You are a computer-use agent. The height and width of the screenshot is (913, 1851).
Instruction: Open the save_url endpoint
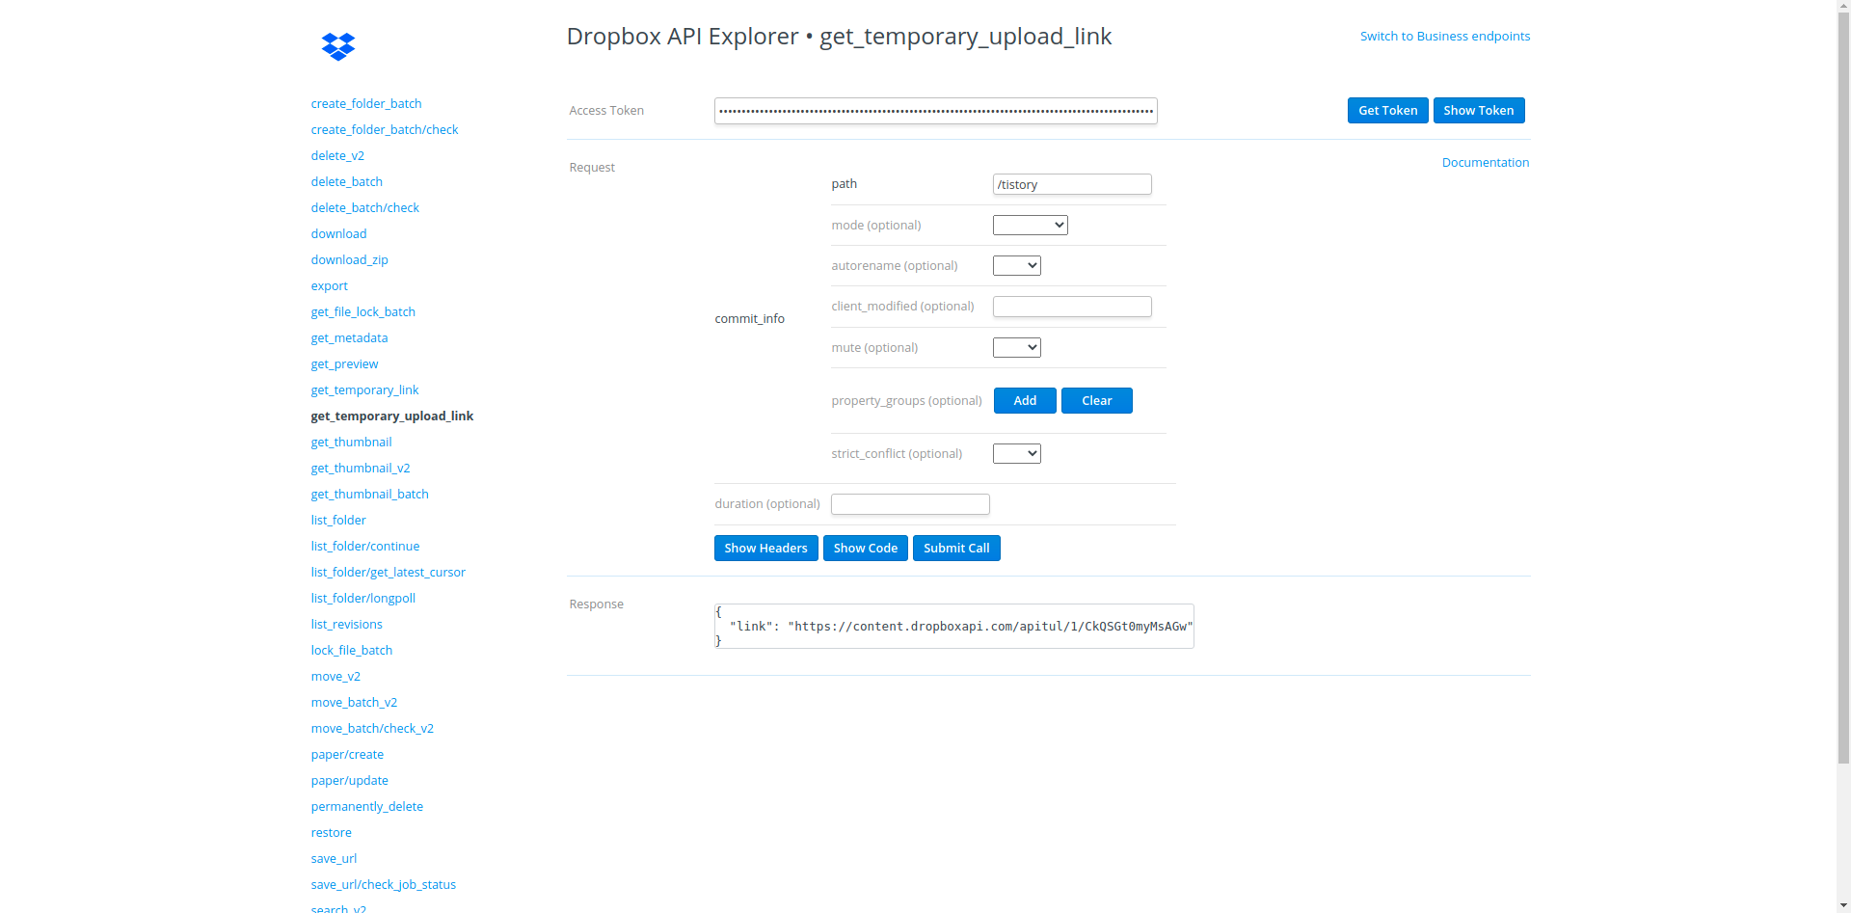(334, 858)
